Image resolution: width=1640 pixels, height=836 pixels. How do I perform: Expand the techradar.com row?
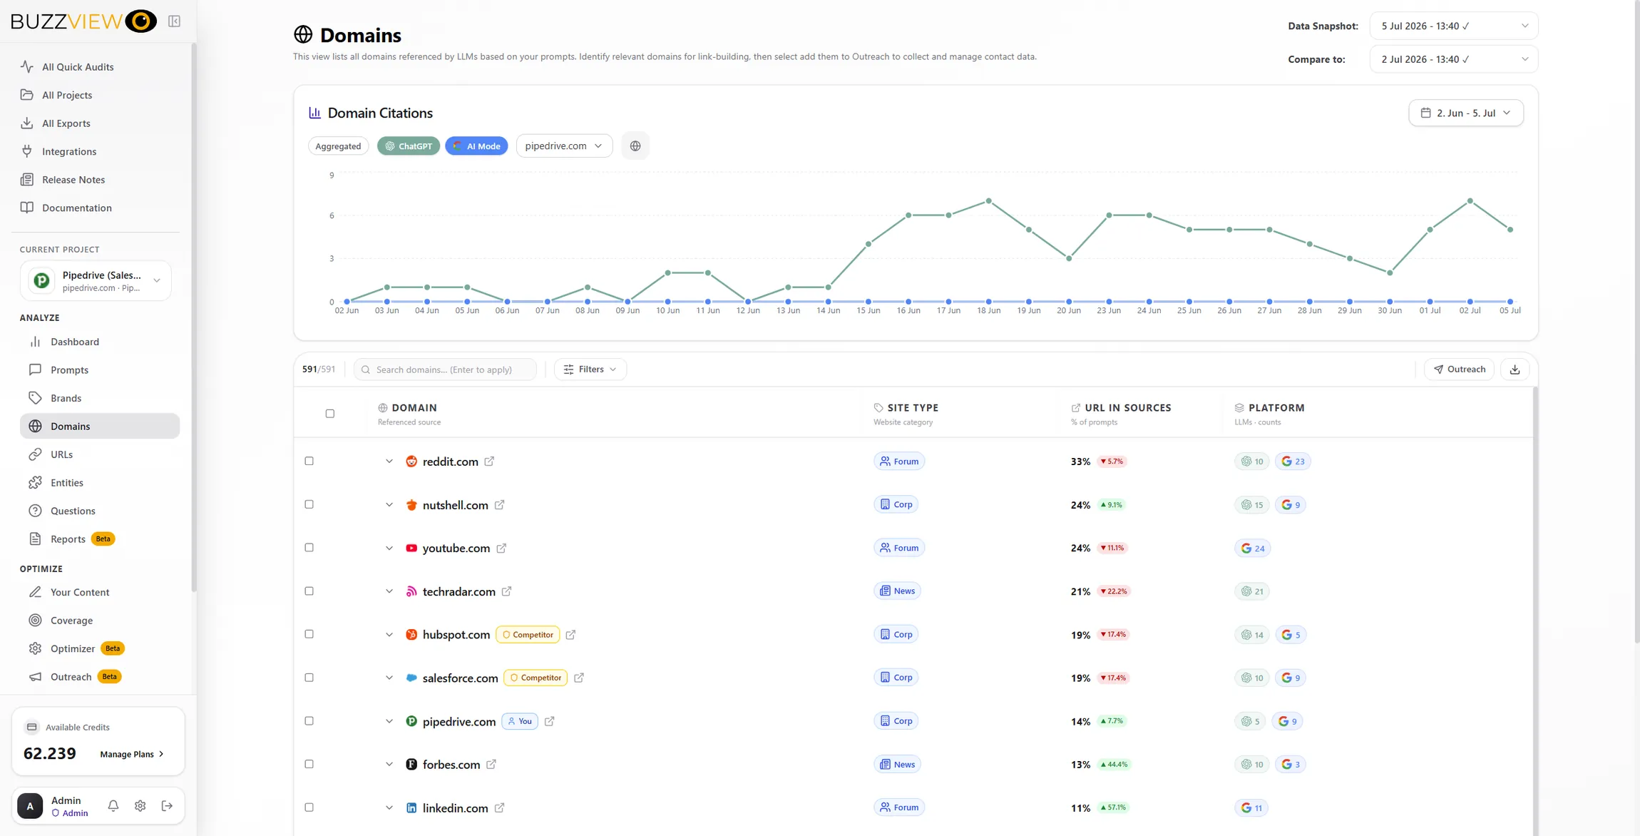[x=389, y=591]
